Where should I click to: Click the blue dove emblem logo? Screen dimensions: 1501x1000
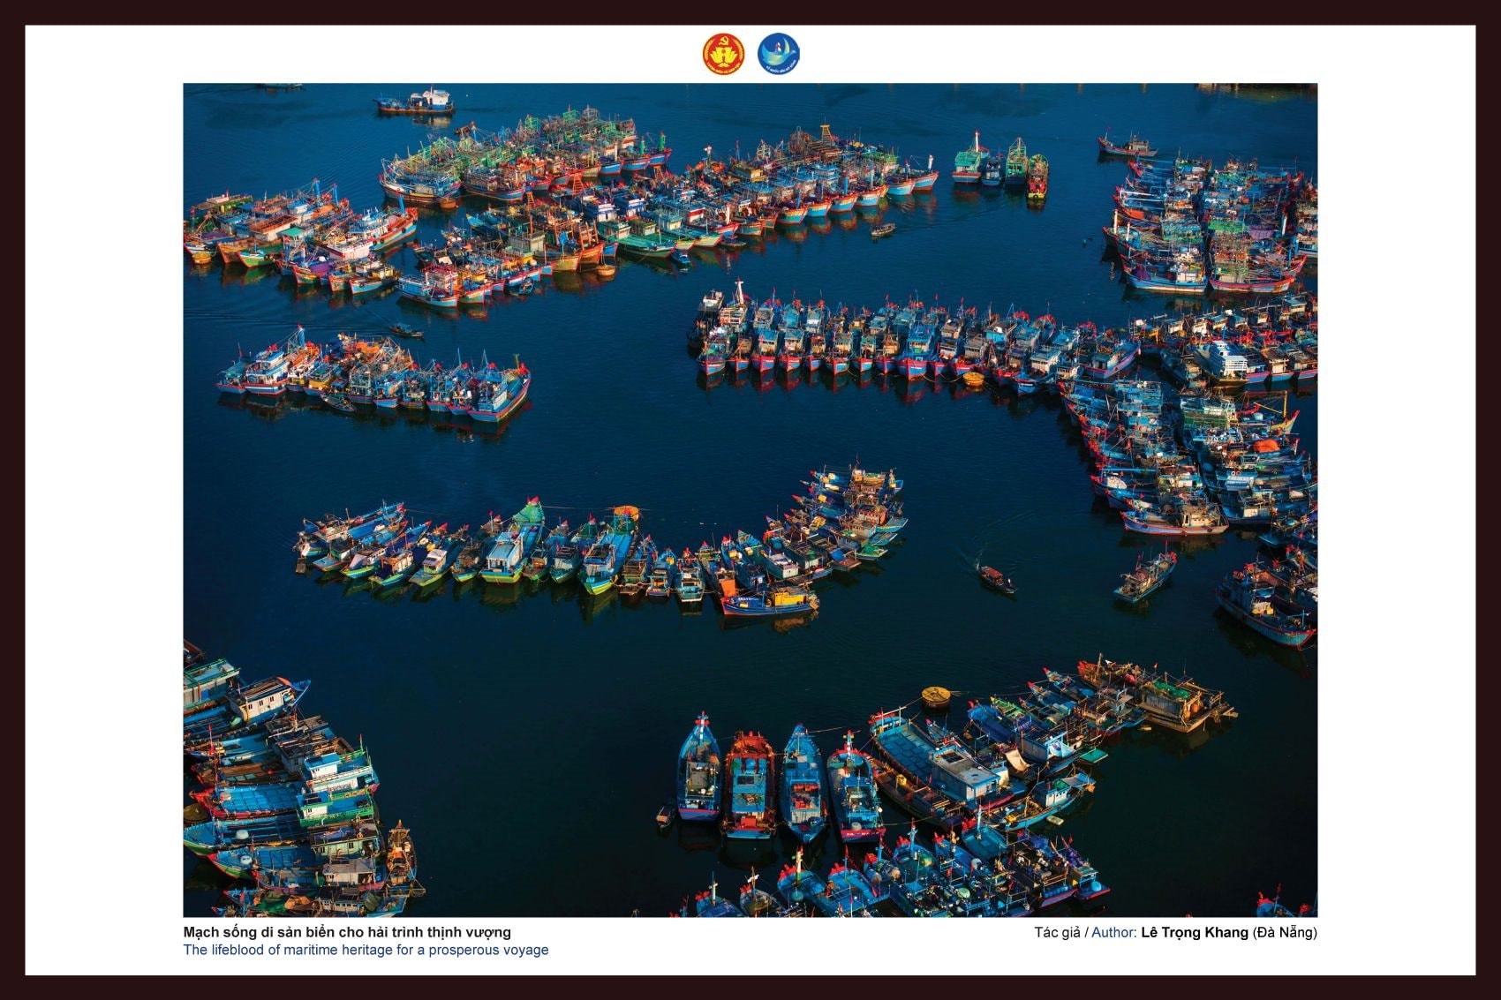778,54
